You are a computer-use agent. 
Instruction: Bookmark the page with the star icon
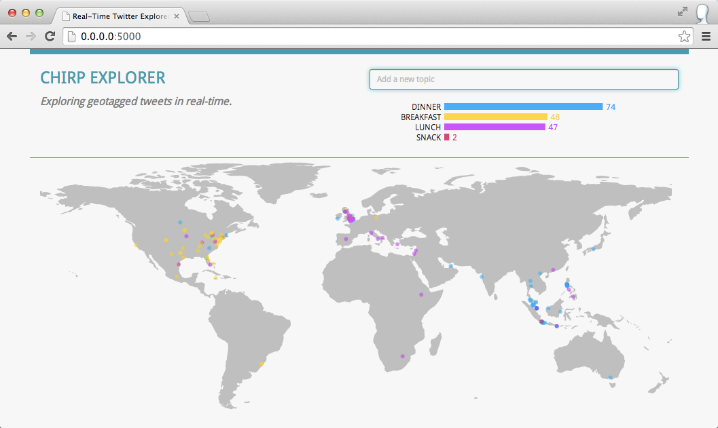[x=684, y=36]
